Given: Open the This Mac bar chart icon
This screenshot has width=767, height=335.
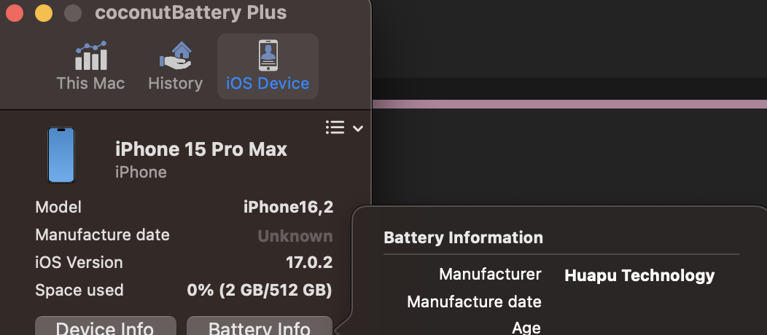Looking at the screenshot, I should [91, 55].
